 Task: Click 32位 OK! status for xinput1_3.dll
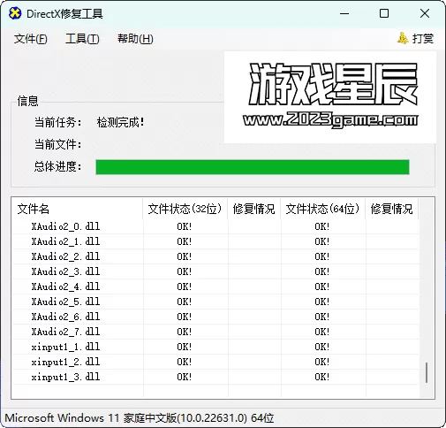185,377
